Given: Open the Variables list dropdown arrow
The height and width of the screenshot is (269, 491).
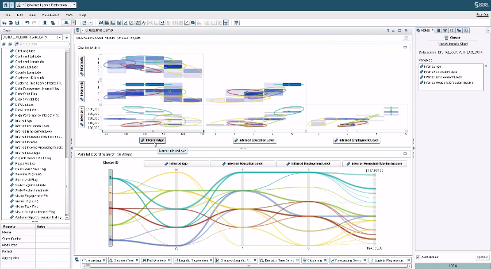Looking at the screenshot, I should [486, 66].
